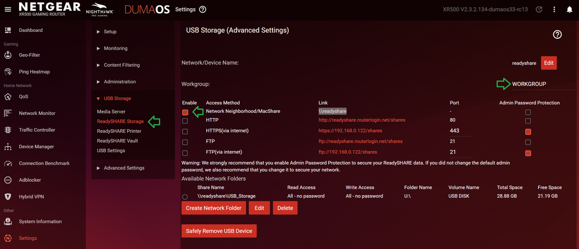Click Delete network folder button
Viewport: 579px width, 249px height.
[x=285, y=208]
